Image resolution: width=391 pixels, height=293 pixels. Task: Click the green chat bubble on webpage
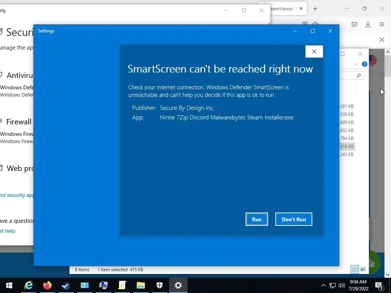click(375, 263)
